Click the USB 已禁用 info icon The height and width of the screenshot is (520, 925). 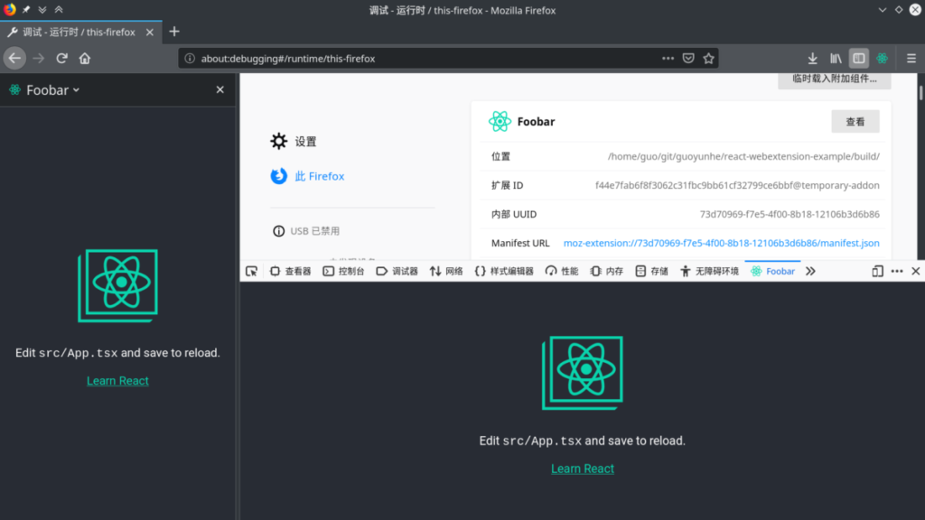click(278, 231)
